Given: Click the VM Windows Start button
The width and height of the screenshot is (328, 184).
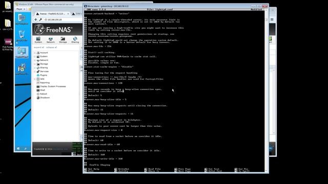Looking at the screenshot, I should click(x=18, y=149).
